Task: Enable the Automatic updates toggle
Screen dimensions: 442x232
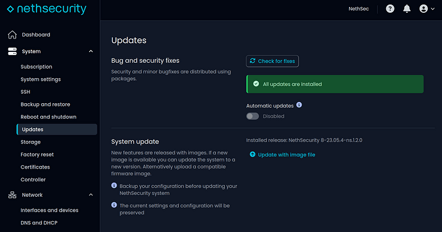Action: pyautogui.click(x=252, y=116)
